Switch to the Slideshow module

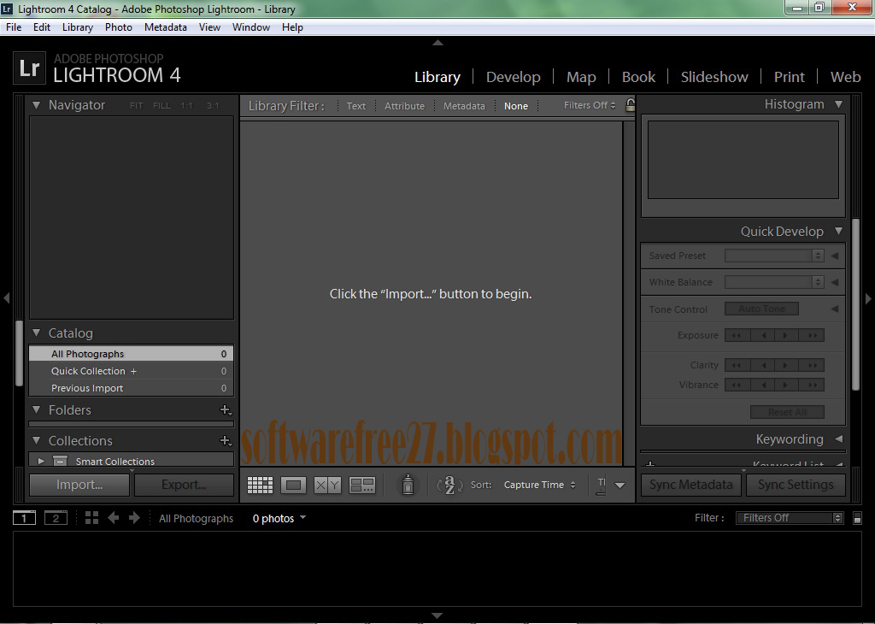click(714, 77)
